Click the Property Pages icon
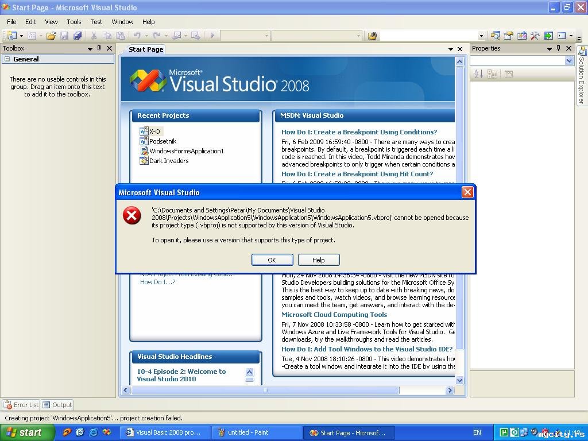This screenshot has height=441, width=588. coord(509,74)
